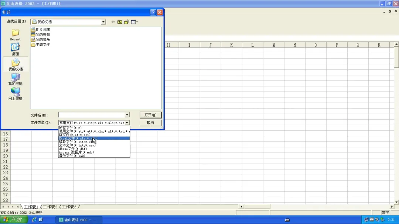
Task: Choose 常用文件 file type option
Action: click(x=94, y=131)
